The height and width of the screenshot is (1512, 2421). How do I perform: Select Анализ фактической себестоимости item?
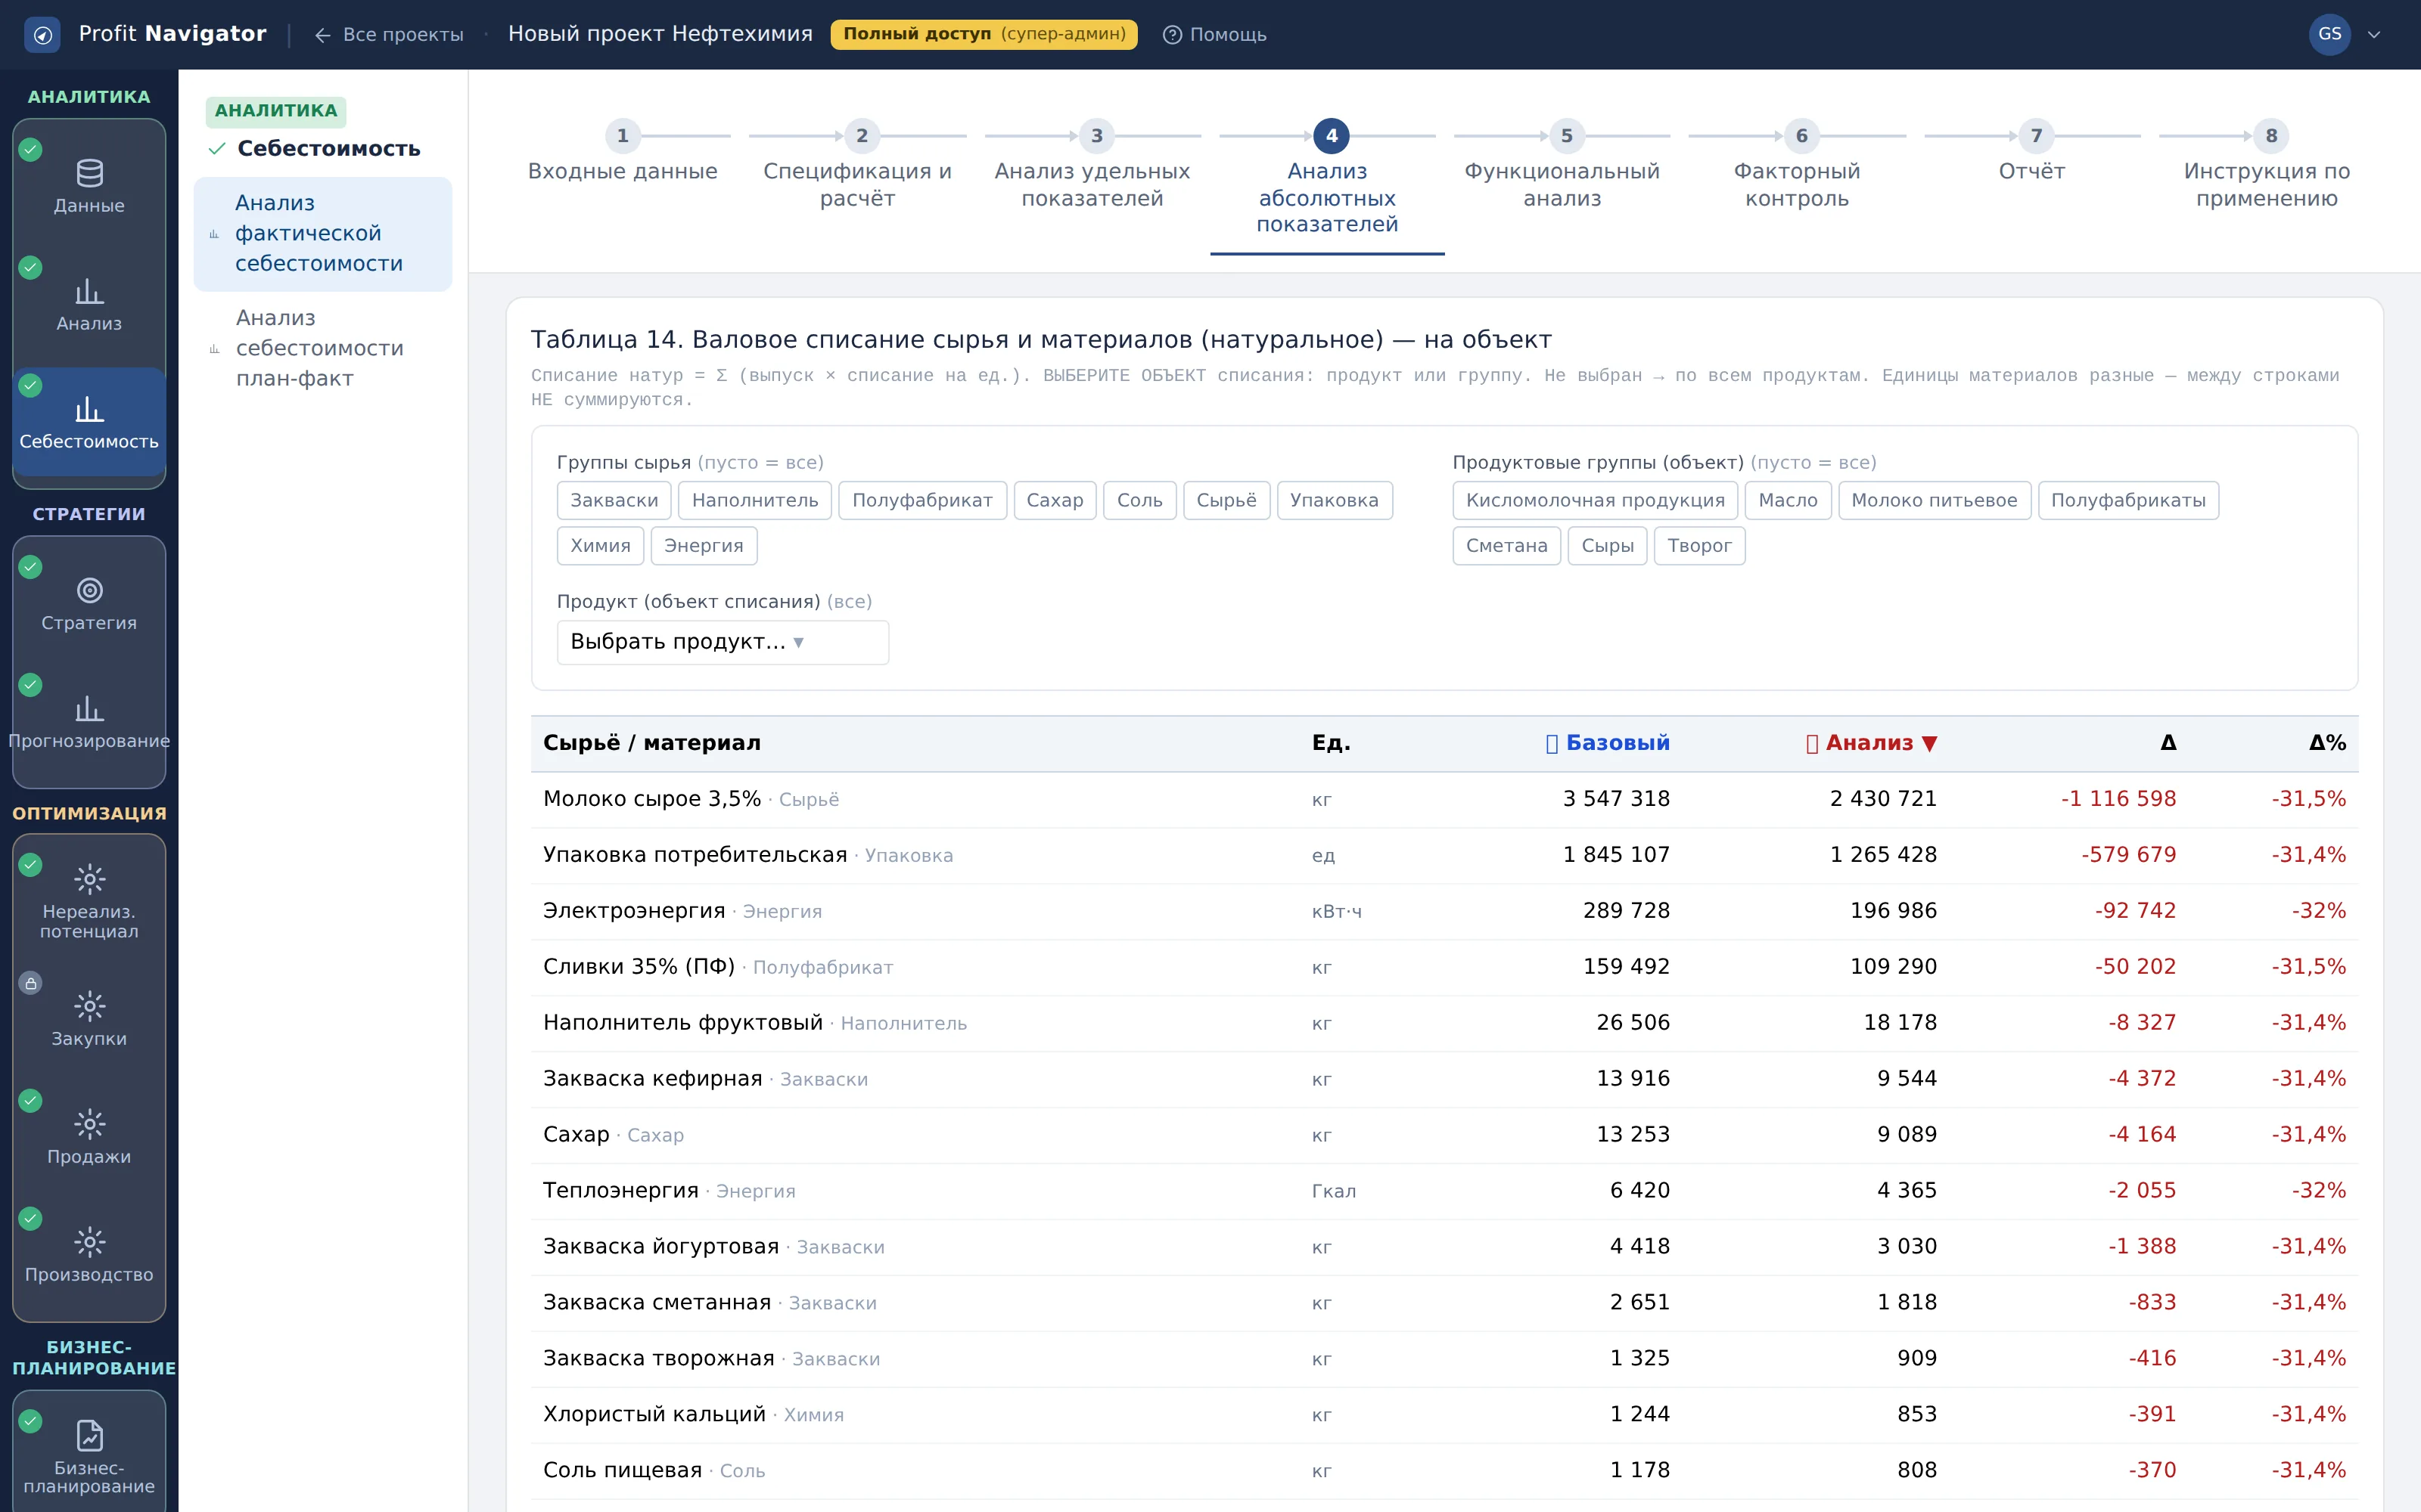point(322,234)
